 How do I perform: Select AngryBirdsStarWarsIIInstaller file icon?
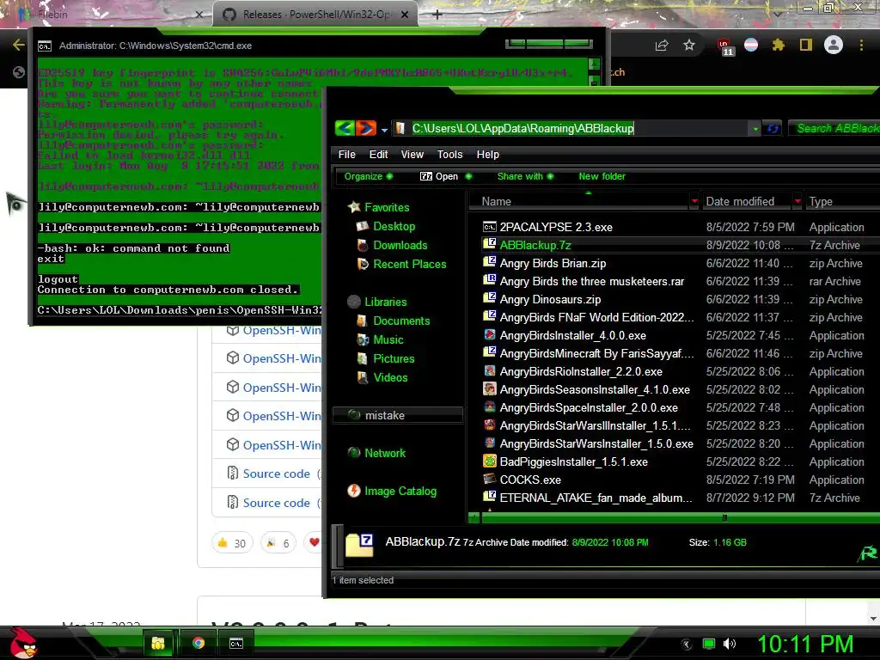pos(489,425)
